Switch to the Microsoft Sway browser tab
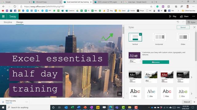 [47, 2]
